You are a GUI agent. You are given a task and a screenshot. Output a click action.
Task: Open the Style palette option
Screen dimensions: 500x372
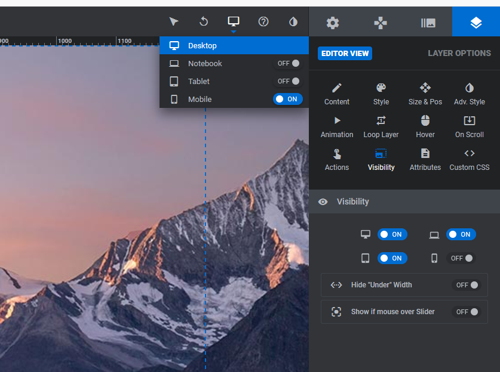(381, 94)
